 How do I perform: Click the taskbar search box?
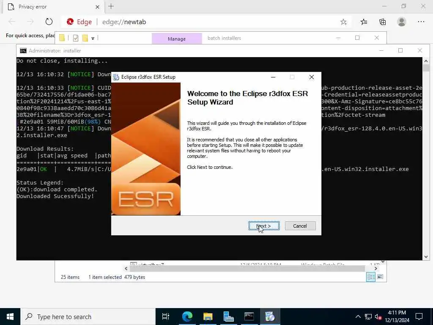(x=88, y=317)
